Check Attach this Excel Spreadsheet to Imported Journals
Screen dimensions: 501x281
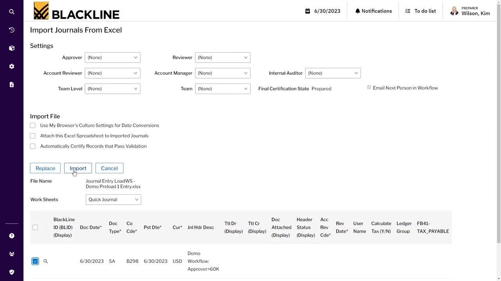(x=32, y=136)
